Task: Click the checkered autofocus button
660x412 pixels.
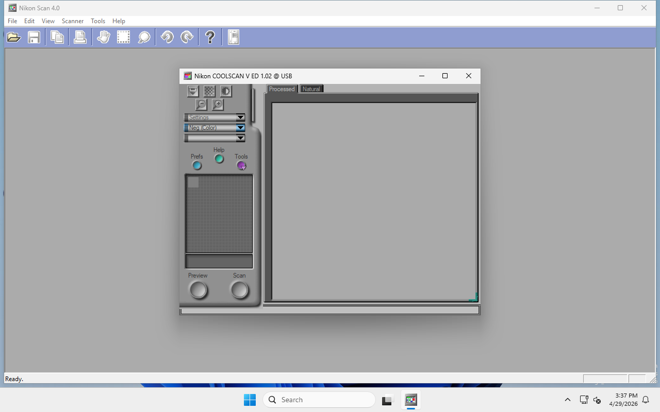Action: click(209, 91)
